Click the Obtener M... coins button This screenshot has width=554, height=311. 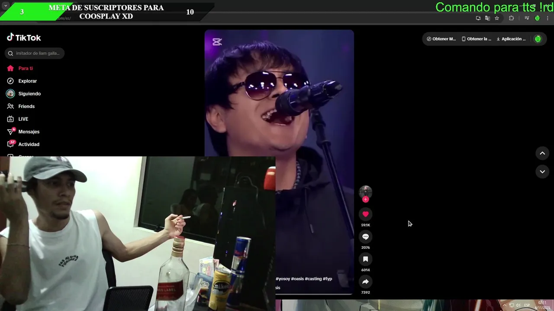pyautogui.click(x=441, y=39)
